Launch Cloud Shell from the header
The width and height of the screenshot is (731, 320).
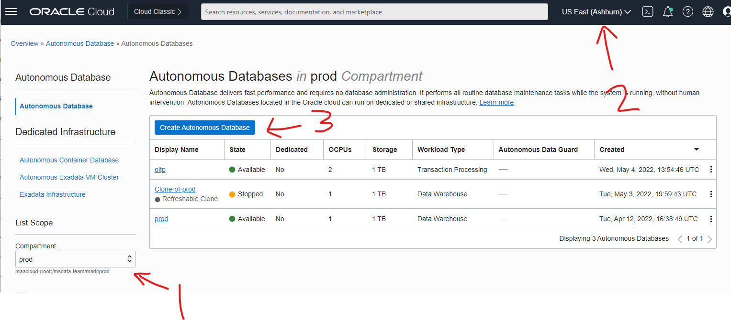tap(648, 12)
